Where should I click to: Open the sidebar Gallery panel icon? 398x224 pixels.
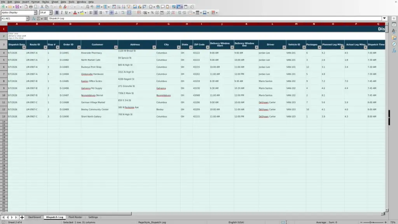pyautogui.click(x=394, y=38)
